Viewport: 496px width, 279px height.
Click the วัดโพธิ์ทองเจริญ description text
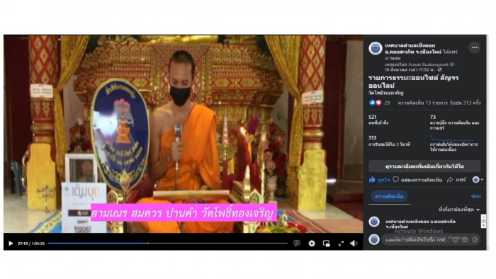[x=385, y=93]
